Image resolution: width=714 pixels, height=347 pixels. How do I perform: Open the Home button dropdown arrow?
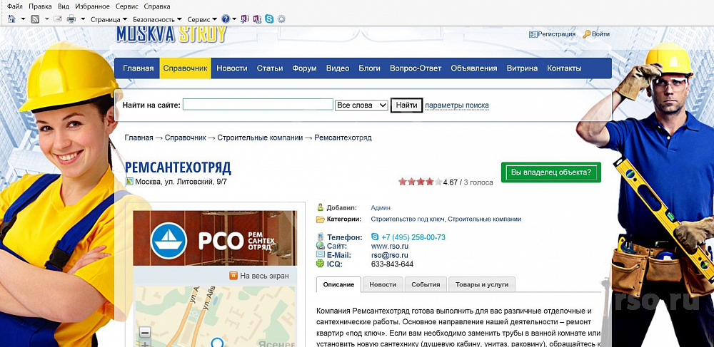[23, 19]
